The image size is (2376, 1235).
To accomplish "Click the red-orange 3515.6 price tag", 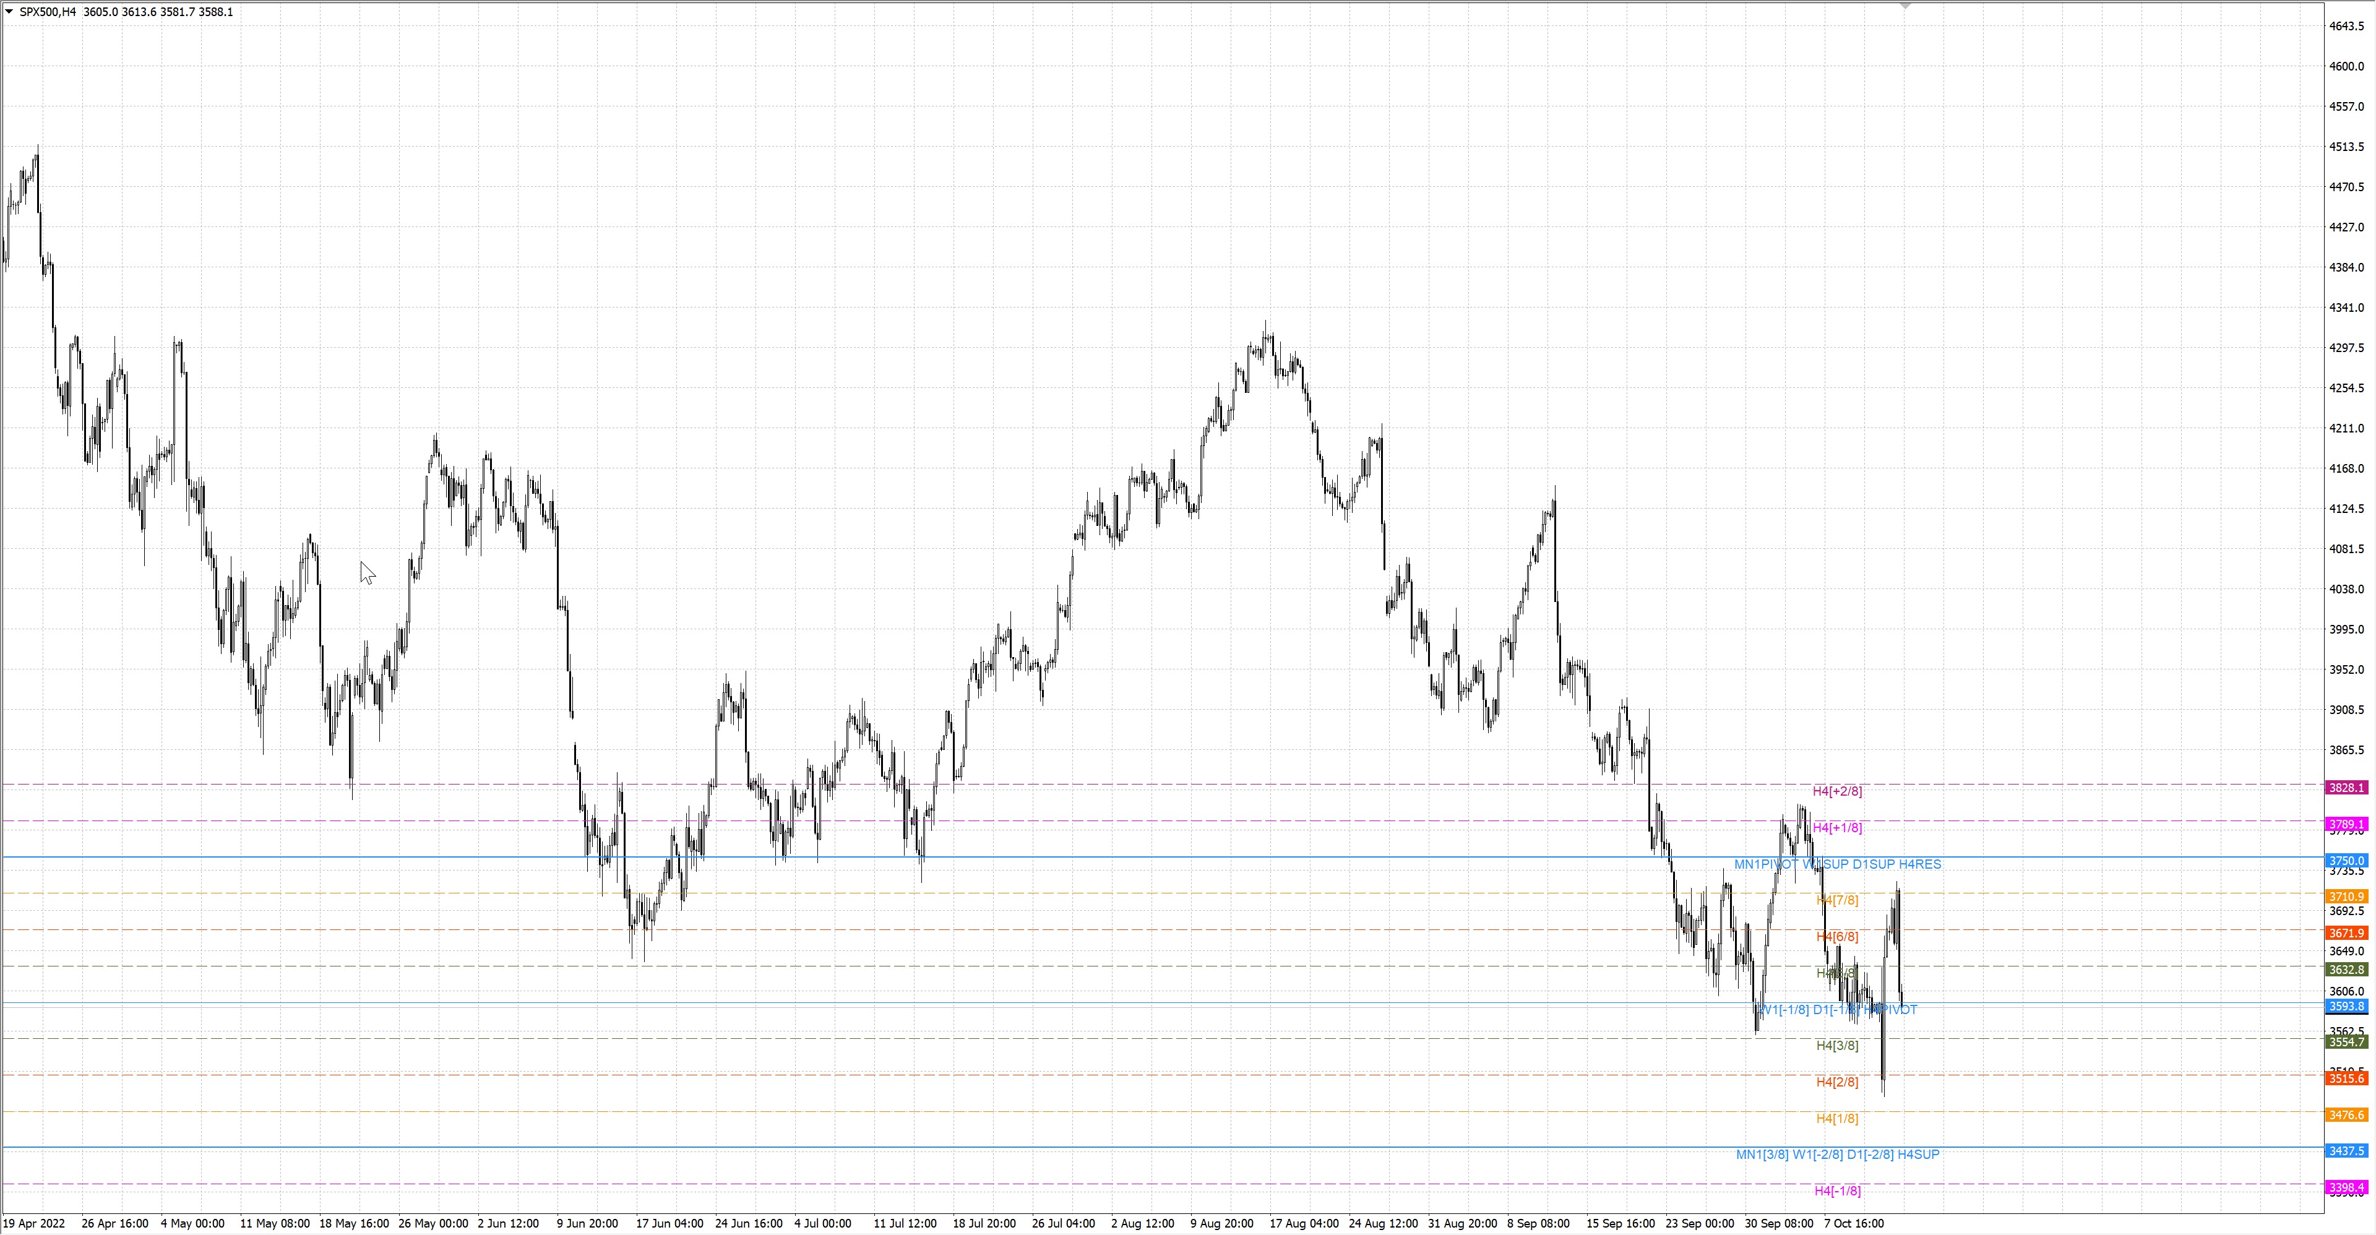I will pyautogui.click(x=2346, y=1078).
